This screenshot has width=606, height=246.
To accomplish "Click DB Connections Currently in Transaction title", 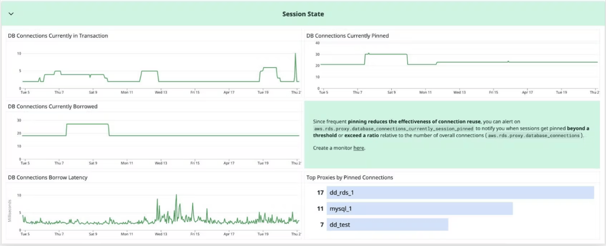I will click(x=58, y=36).
